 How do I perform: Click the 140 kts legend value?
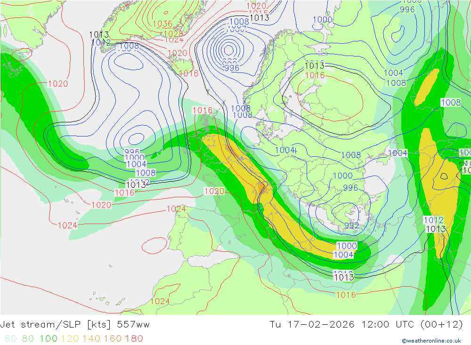click(91, 338)
